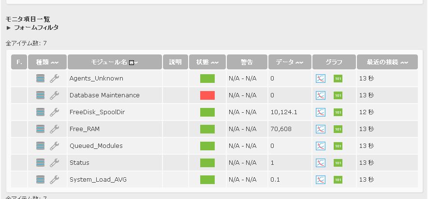428x199 pixels.
Task: Click green status box for Free_RAM
Action: (x=207, y=129)
